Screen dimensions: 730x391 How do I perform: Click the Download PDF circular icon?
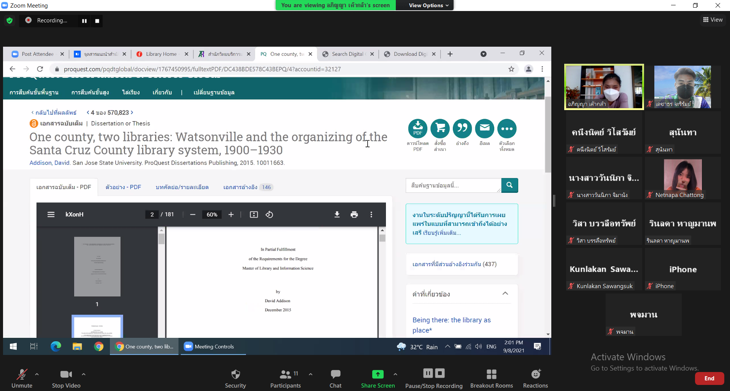[x=417, y=129]
